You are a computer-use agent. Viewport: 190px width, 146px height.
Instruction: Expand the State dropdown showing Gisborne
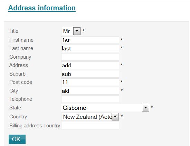tap(145, 107)
